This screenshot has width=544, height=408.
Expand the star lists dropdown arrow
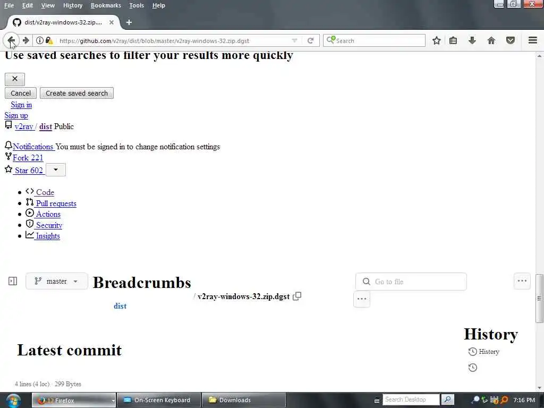click(55, 169)
